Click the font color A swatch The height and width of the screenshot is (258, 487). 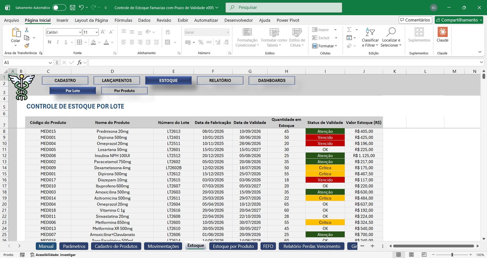[x=106, y=42]
